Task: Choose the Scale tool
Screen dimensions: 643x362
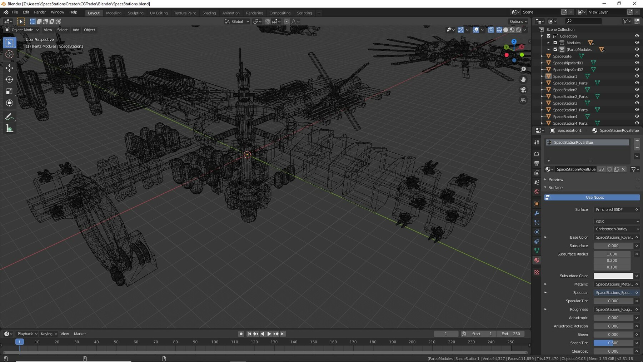Action: [10, 91]
